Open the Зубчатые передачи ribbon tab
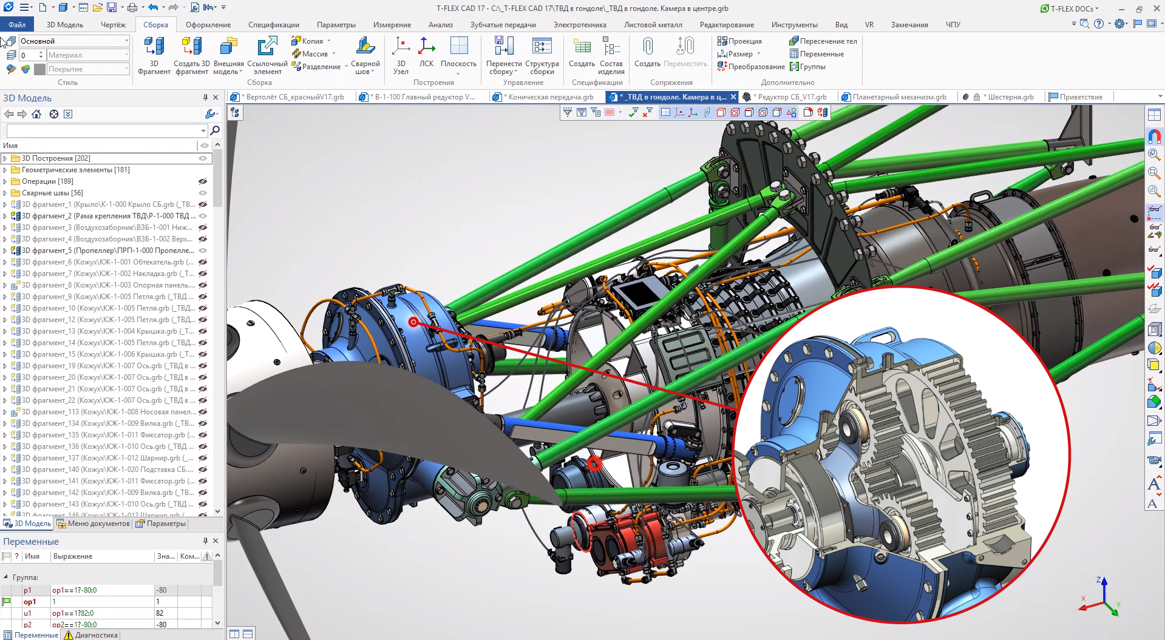1165x640 pixels. [x=503, y=25]
